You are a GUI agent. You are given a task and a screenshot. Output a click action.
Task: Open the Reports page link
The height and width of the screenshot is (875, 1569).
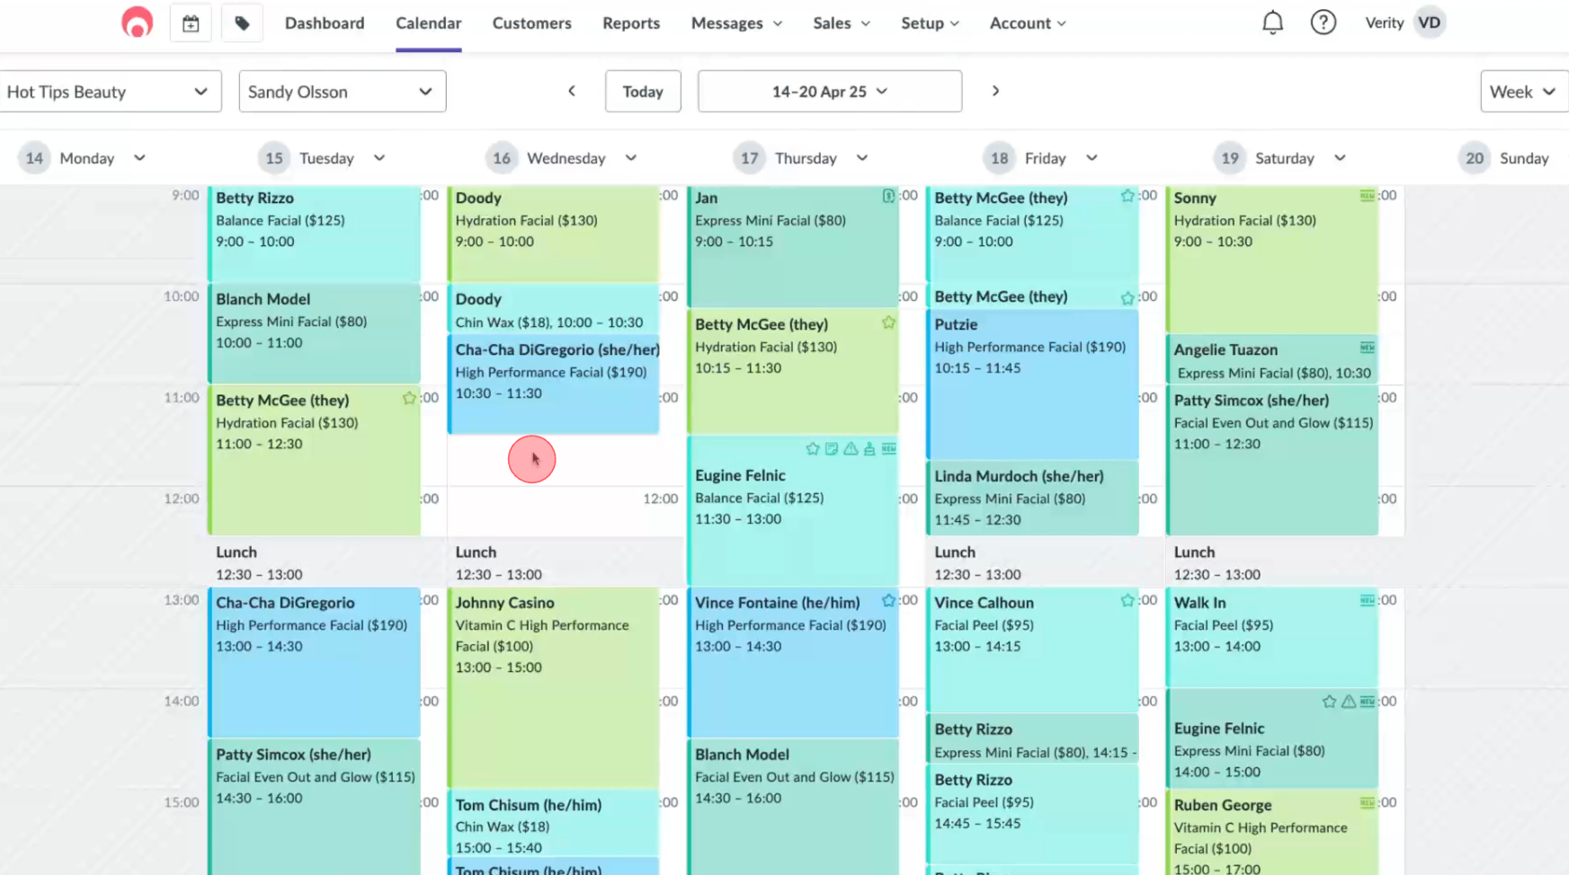630,23
